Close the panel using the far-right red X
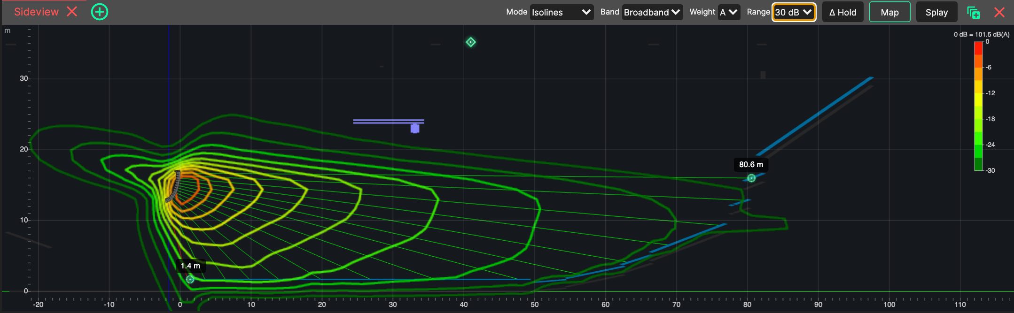Image resolution: width=1014 pixels, height=313 pixels. 999,12
